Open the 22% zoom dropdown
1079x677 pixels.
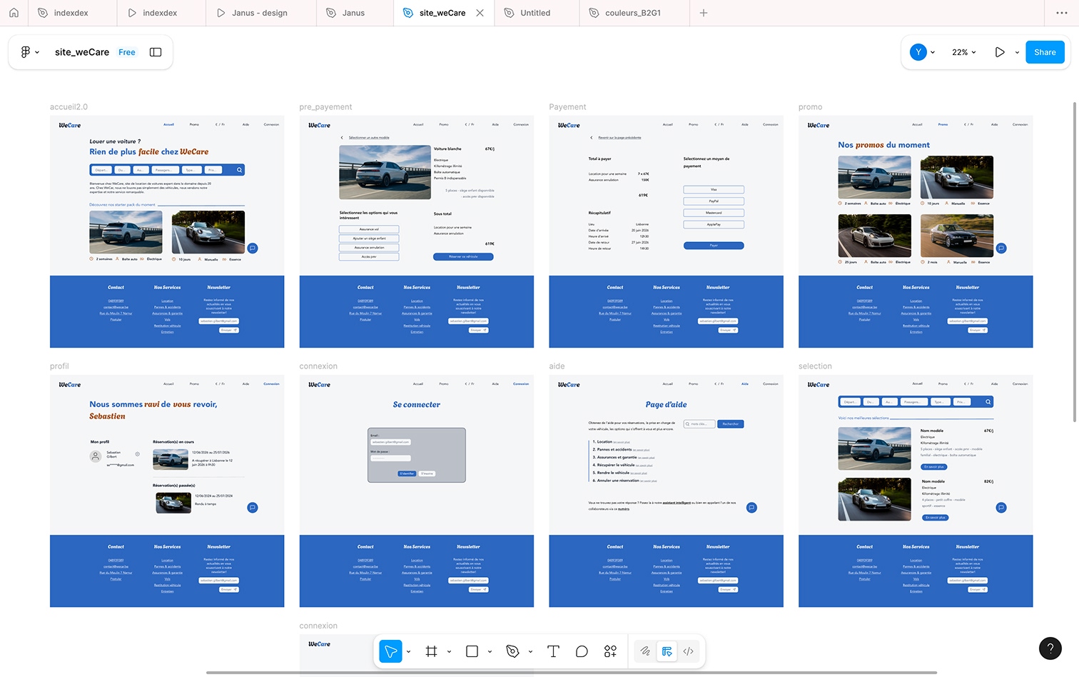click(963, 52)
